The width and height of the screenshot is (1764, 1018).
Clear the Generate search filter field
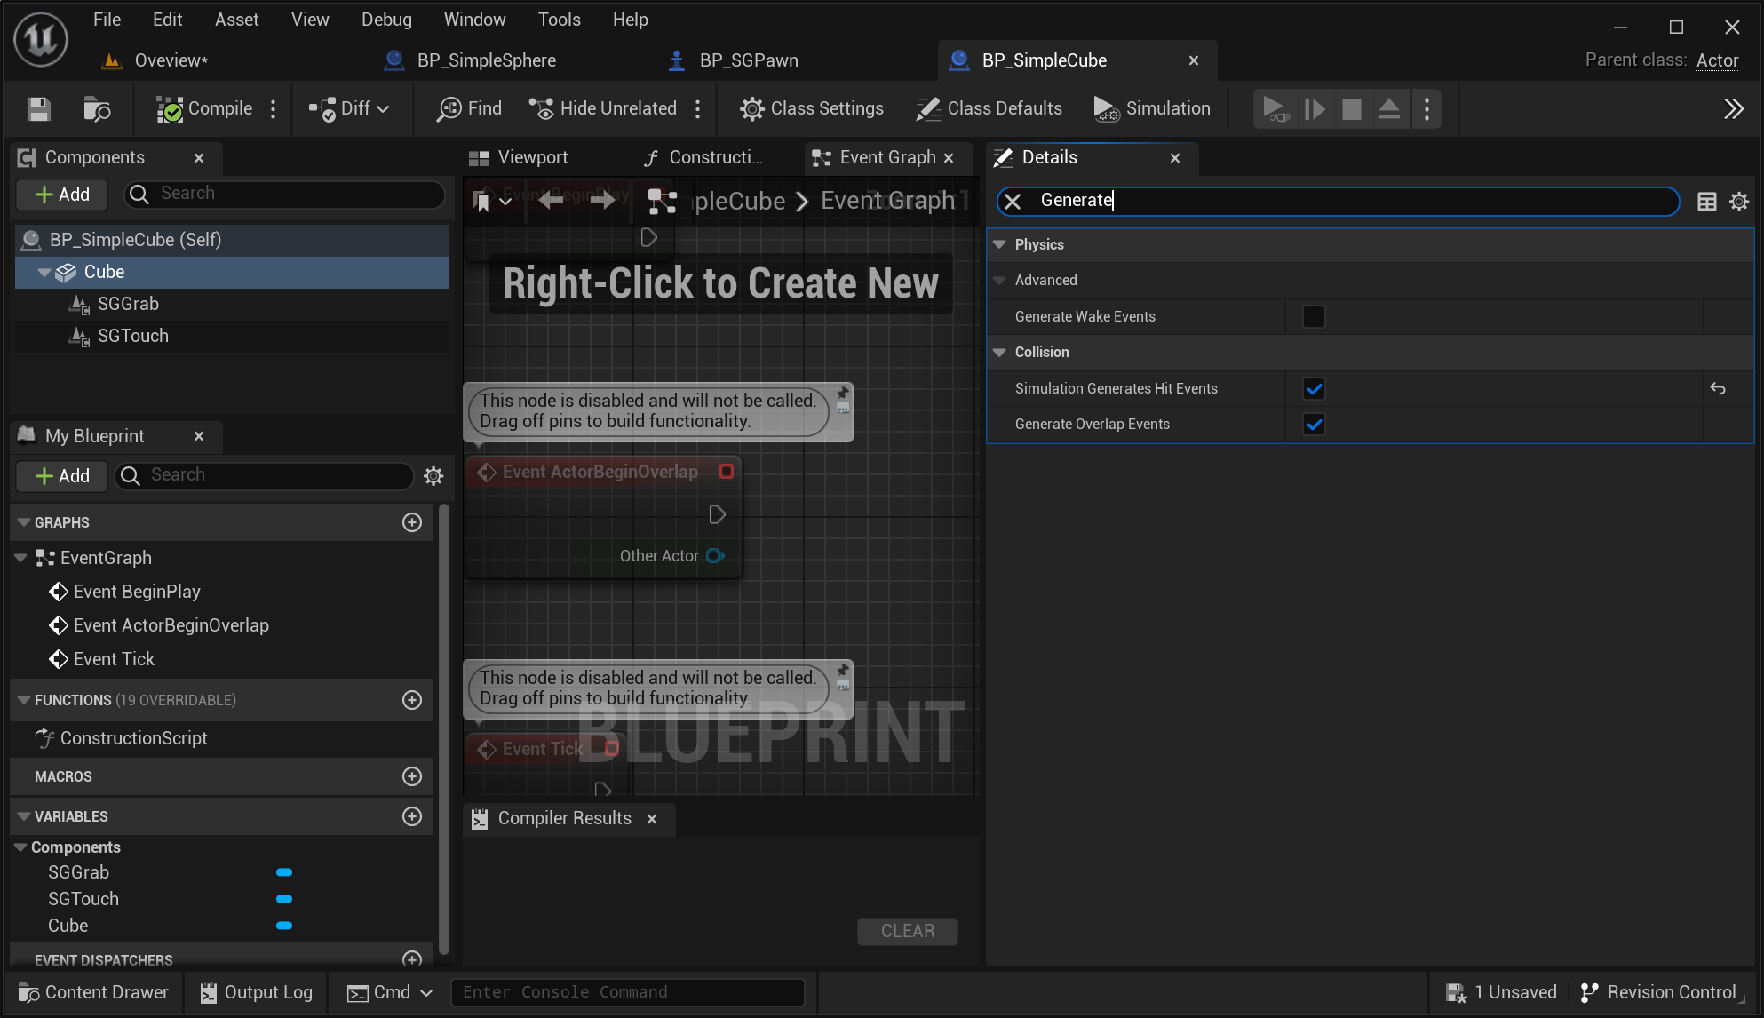point(1013,200)
